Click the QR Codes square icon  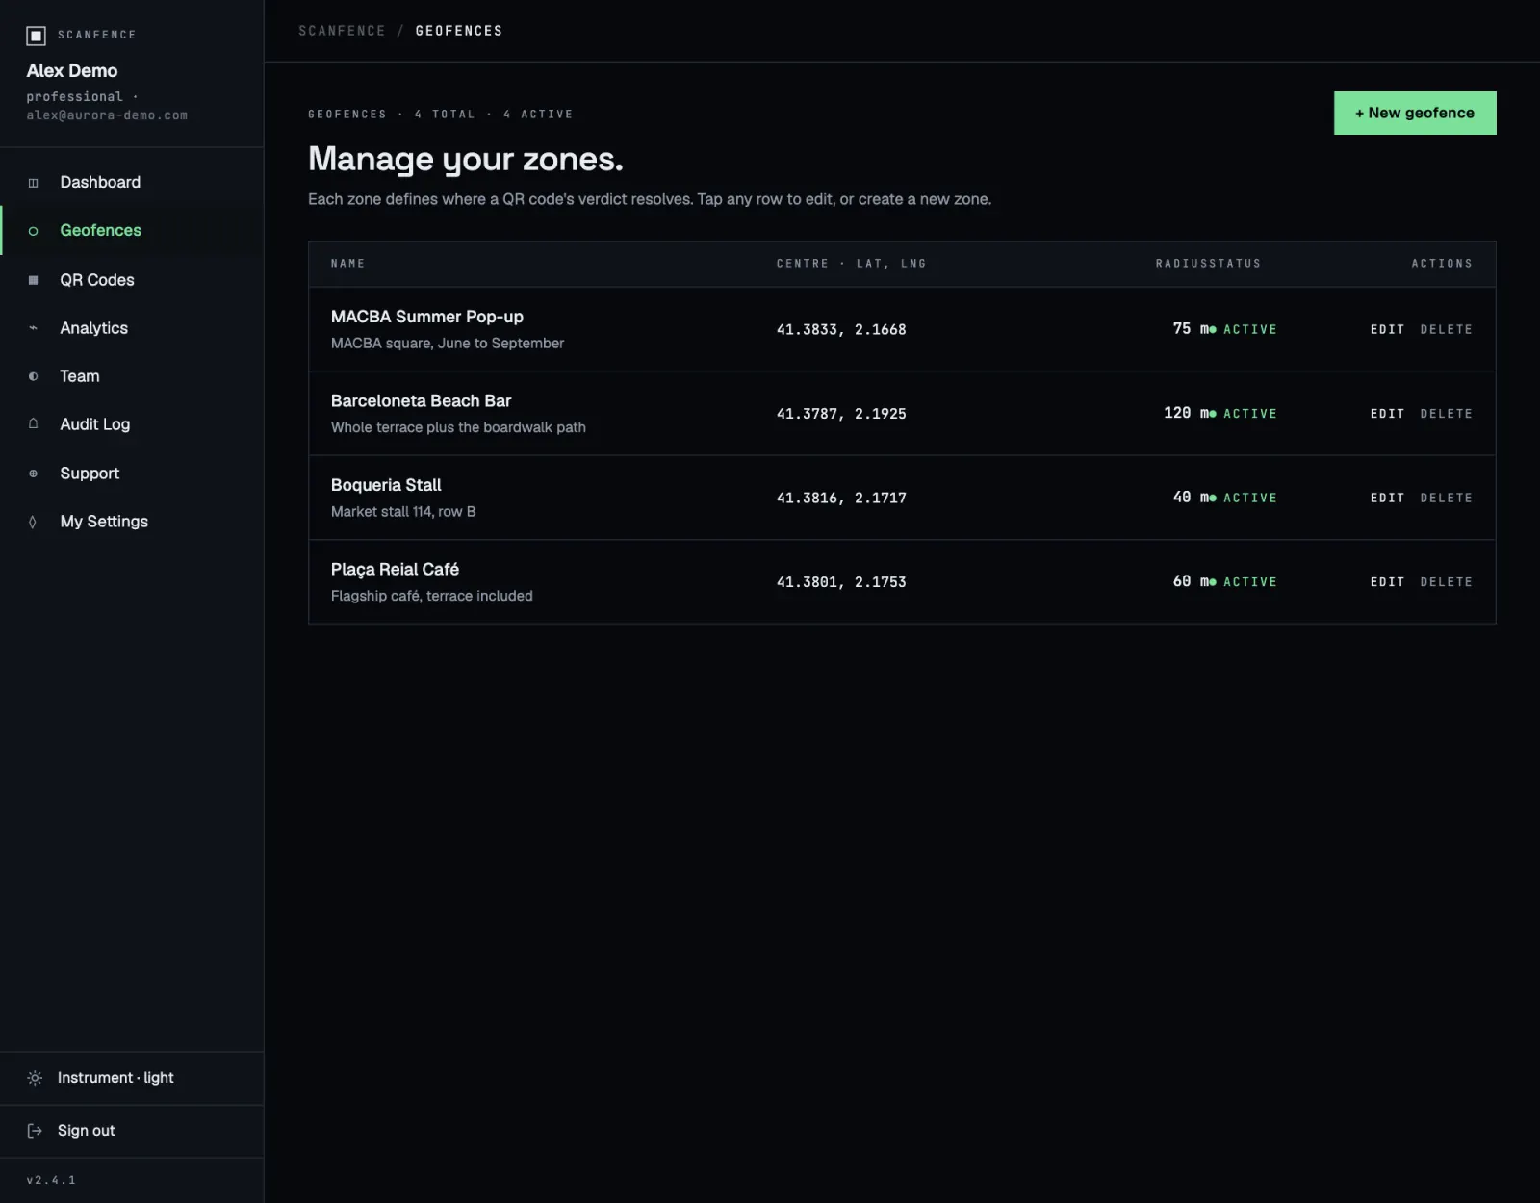coord(34,280)
